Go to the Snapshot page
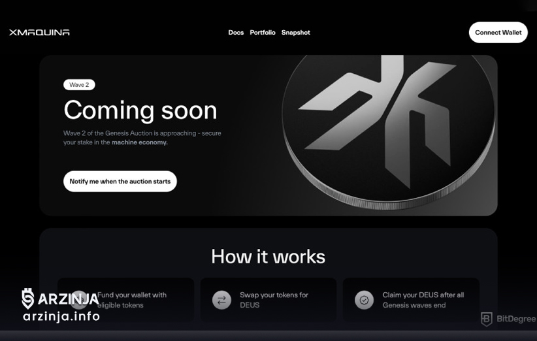The width and height of the screenshot is (537, 341). [295, 33]
